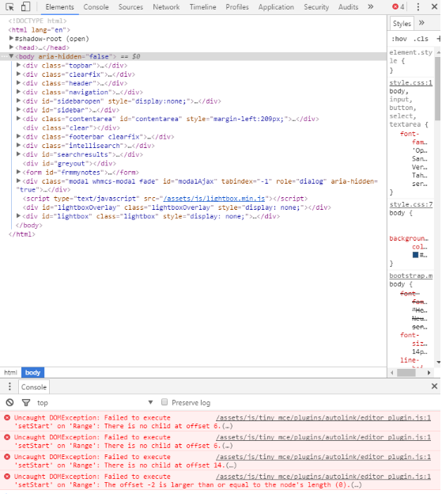
Task: Activate the inspect element picker icon
Action: (9, 6)
